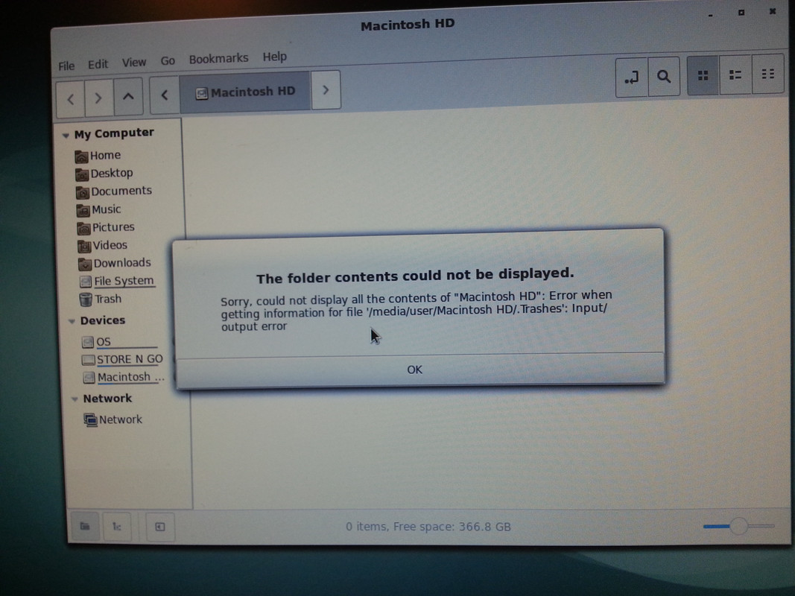Screen dimensions: 795x596
Task: Go up to parent folder arrow
Action: click(x=128, y=96)
